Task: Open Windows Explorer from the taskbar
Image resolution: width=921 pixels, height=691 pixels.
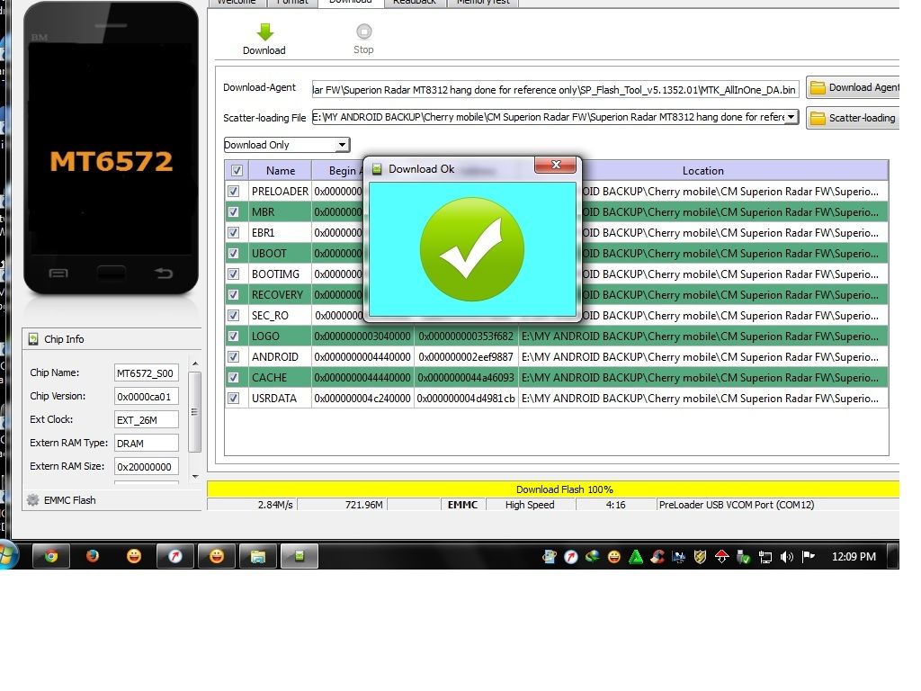Action: 258,556
